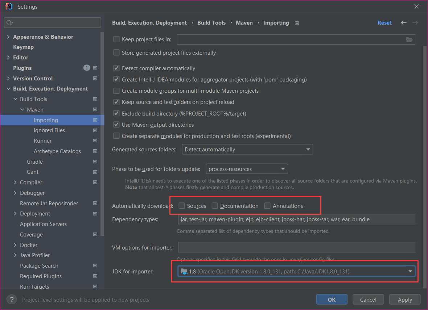This screenshot has width=428, height=310.
Task: Click the JDK folder icon in importer dropdown
Action: (x=184, y=271)
